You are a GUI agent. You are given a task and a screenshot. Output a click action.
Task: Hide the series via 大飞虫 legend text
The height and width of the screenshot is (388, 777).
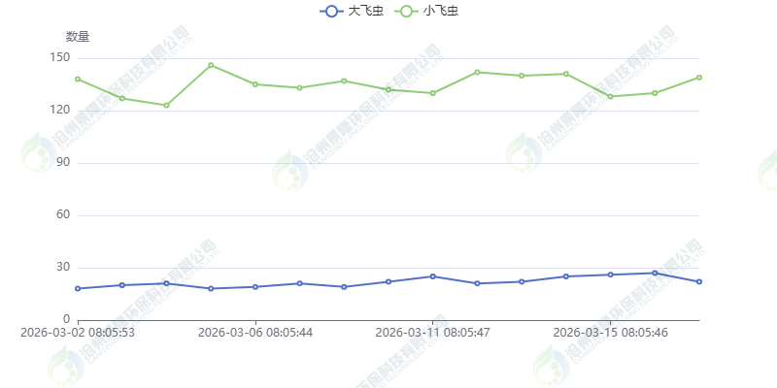click(365, 12)
